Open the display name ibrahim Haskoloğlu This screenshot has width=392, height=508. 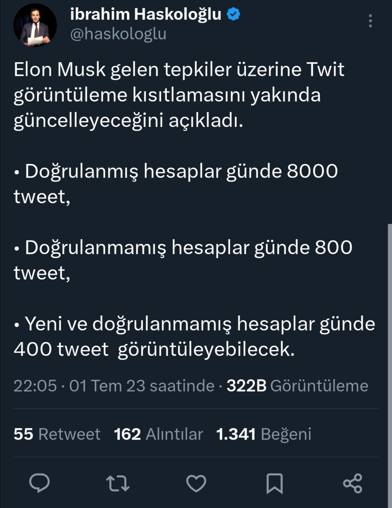pos(145,15)
